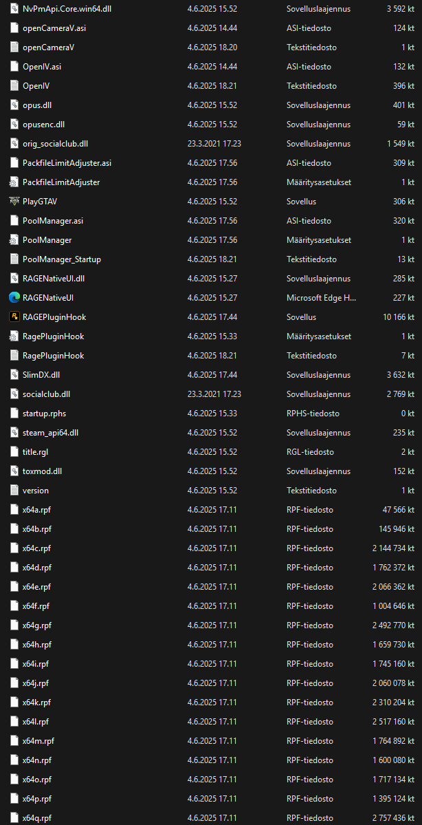422x825 pixels.
Task: Select the startup.rphs file
Action: [44, 414]
